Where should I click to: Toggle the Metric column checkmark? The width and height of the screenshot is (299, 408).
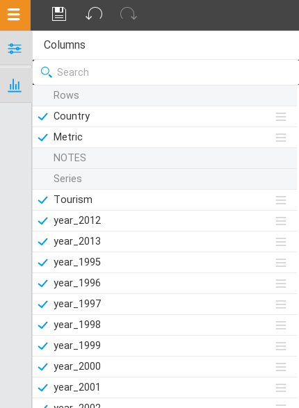point(42,138)
